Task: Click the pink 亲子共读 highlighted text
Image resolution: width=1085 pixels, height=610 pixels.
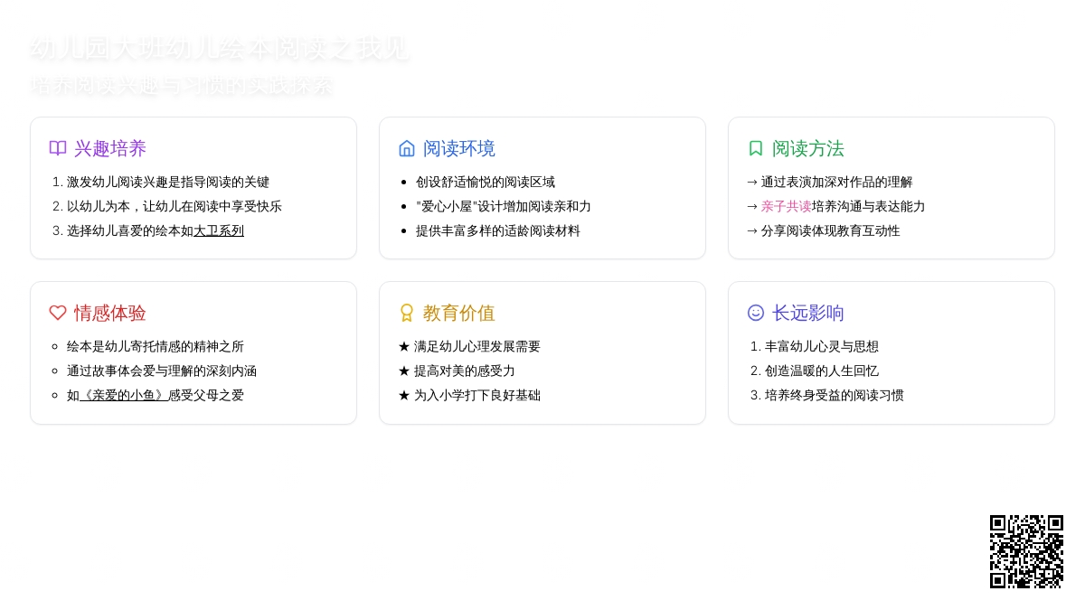Action: (786, 206)
